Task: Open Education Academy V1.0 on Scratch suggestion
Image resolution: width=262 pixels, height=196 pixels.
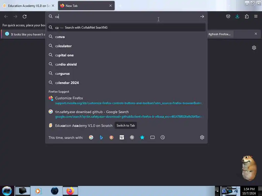Action: pyautogui.click(x=84, y=126)
